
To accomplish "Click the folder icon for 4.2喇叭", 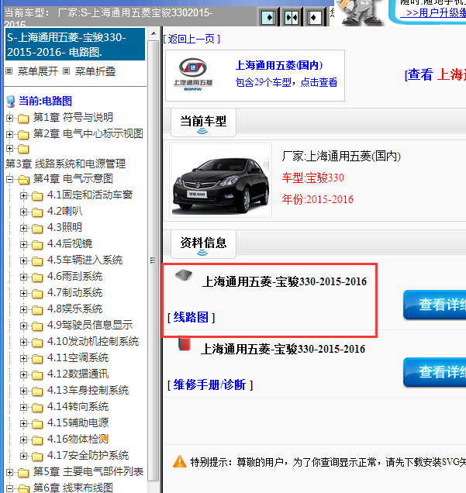I will click(x=37, y=212).
